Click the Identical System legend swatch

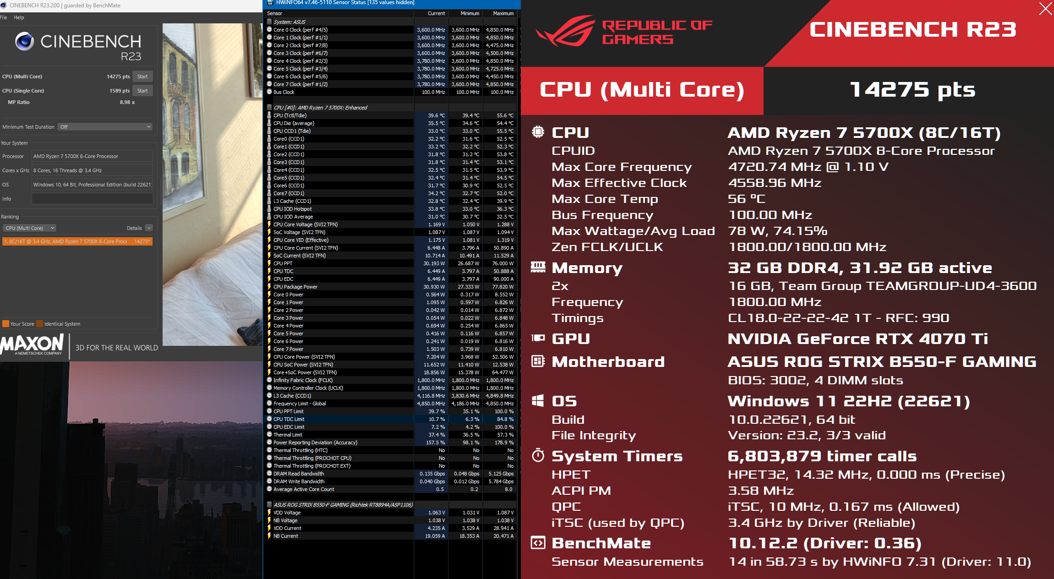(39, 324)
